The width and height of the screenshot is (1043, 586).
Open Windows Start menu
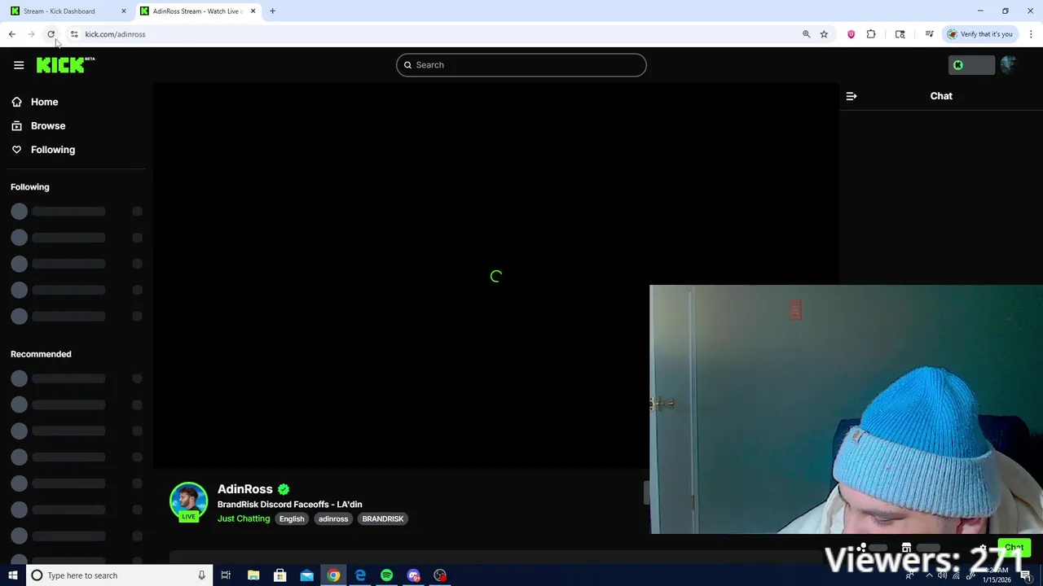tap(13, 575)
